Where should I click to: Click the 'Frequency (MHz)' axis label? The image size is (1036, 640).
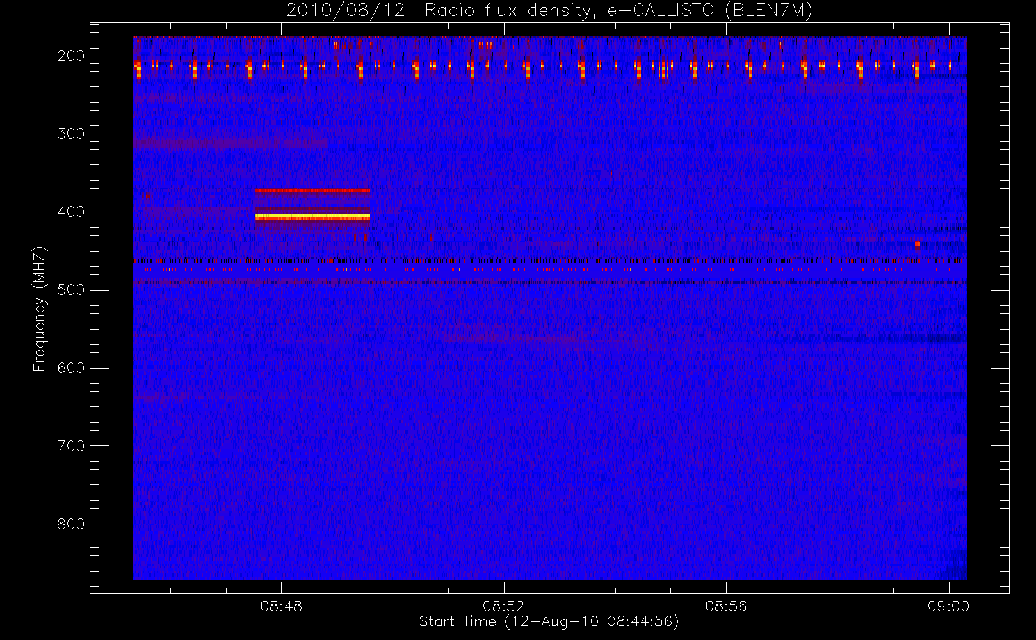tap(40, 309)
